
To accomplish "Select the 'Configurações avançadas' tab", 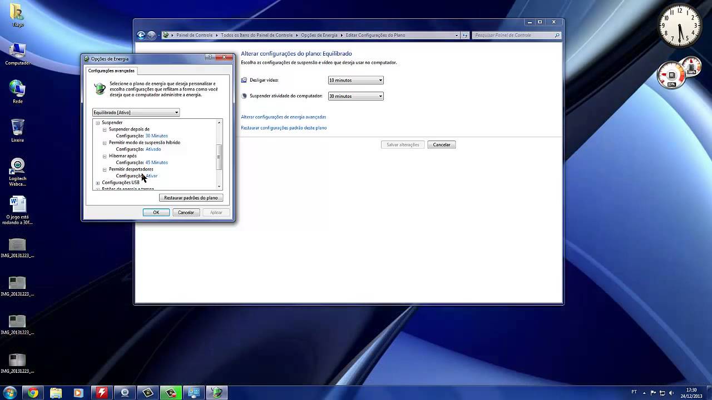I will coord(111,71).
